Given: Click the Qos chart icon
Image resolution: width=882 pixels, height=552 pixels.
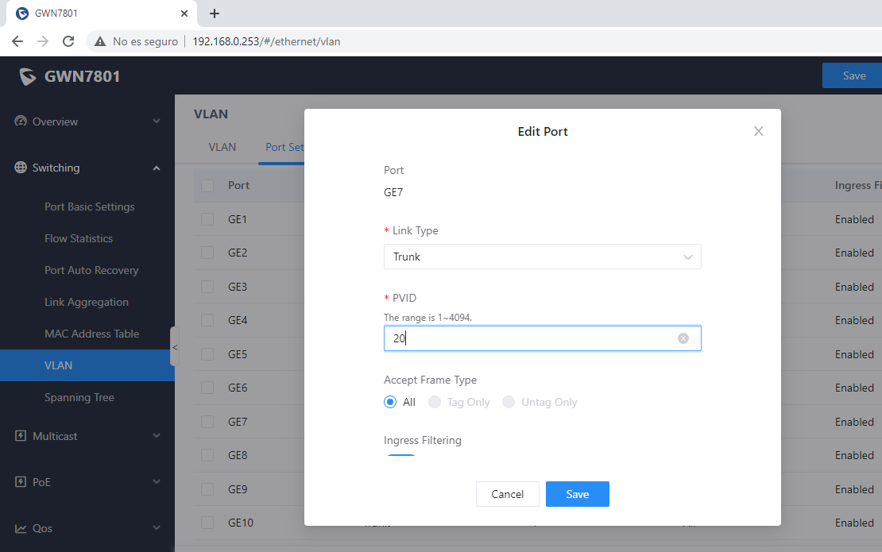Looking at the screenshot, I should tap(21, 528).
